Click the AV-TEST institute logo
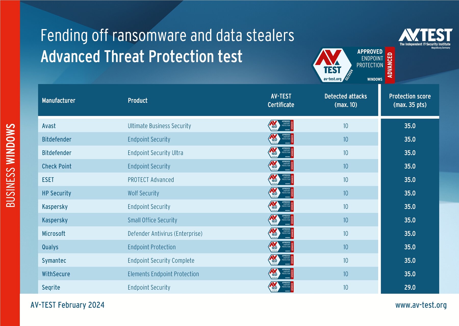Viewport: 459px width, 326px height. click(x=425, y=38)
